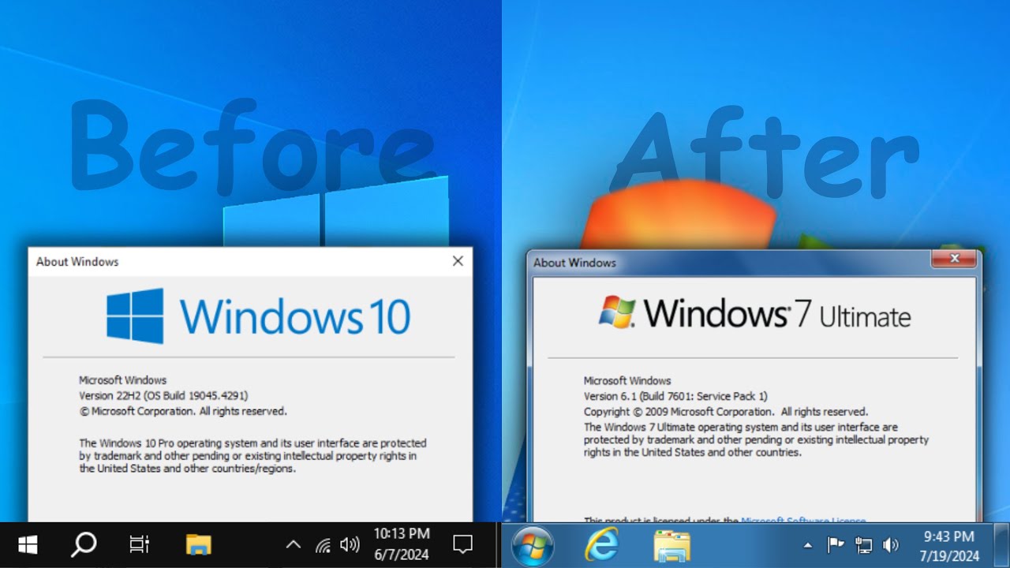Open Action Center flag icon in Windows 7 tray
This screenshot has width=1010, height=568.
(835, 545)
